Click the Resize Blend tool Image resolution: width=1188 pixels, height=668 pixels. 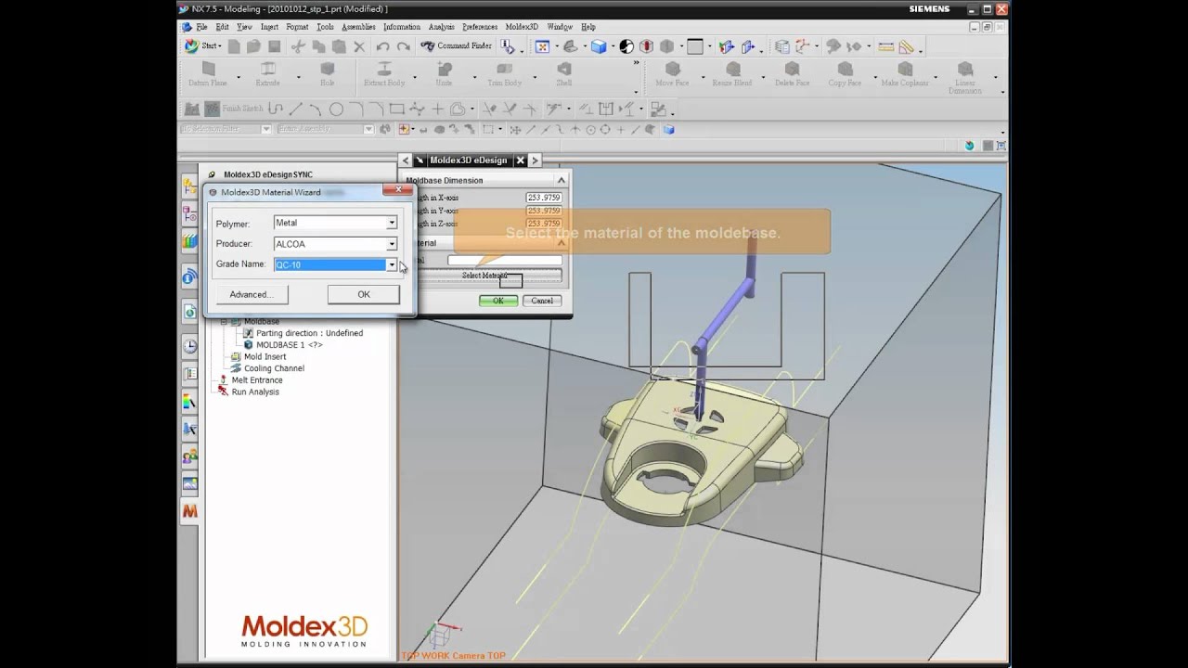point(732,74)
